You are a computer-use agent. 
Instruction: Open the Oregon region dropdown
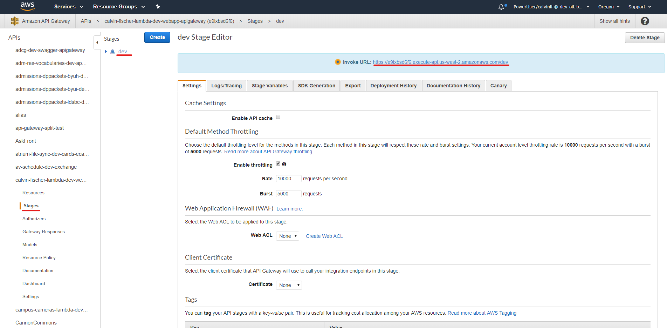point(609,7)
